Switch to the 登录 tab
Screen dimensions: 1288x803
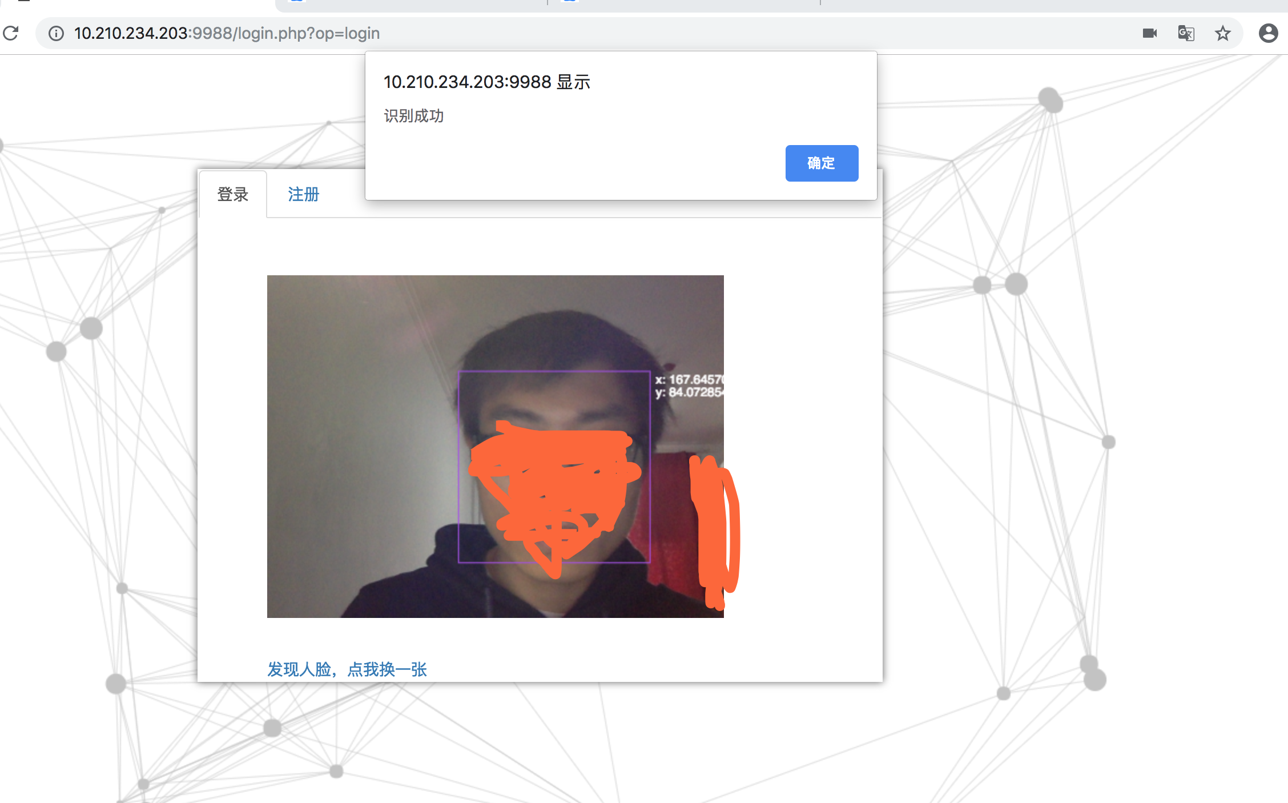233,194
